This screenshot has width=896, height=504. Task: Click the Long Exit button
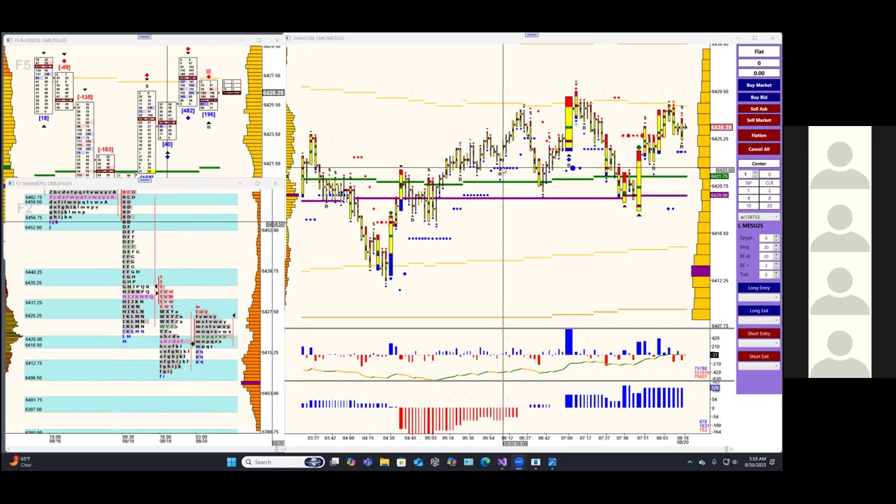759,311
